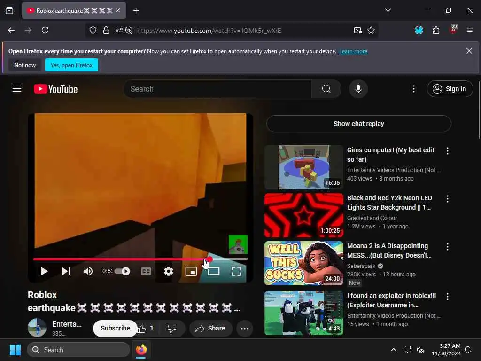Dislike the video
This screenshot has width=481, height=361.
pos(172,329)
